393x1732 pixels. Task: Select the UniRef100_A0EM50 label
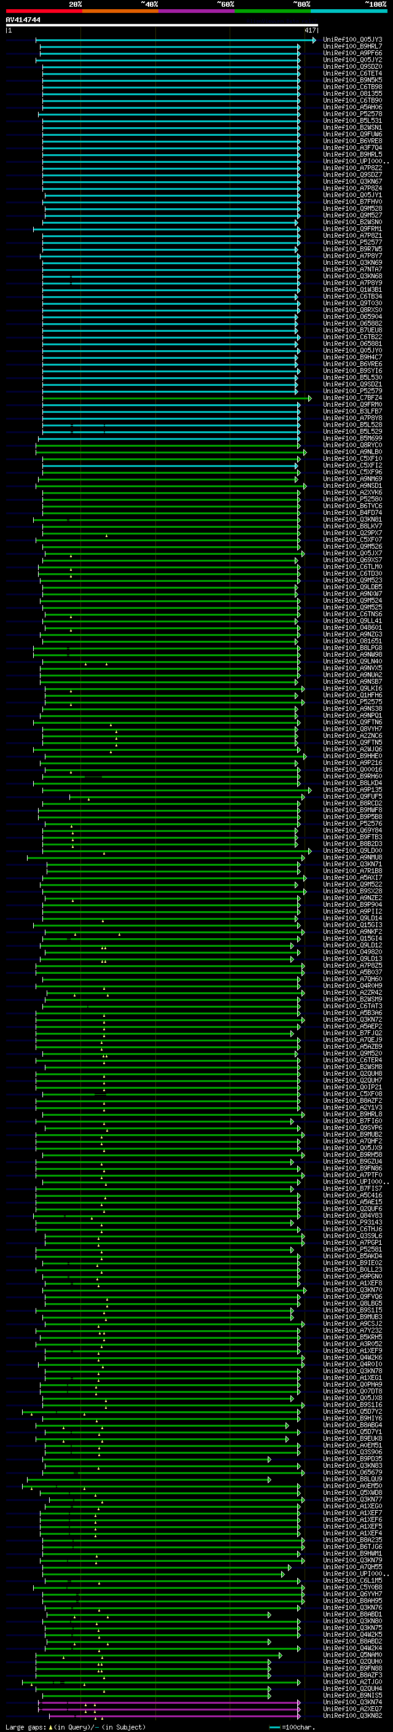coord(352,1486)
